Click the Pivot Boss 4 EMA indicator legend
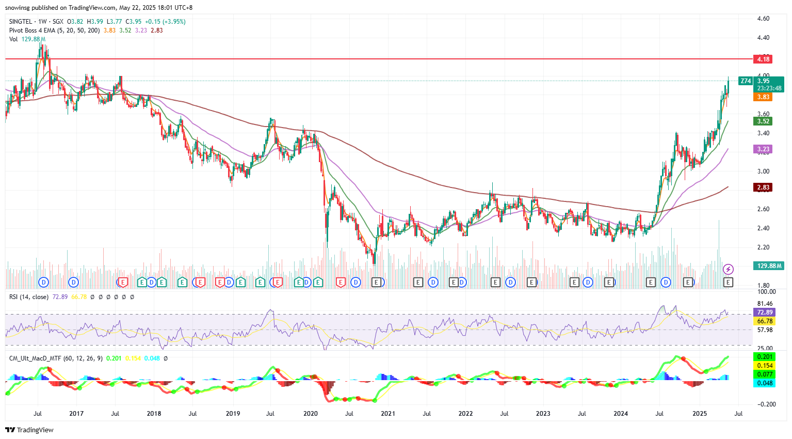Image resolution: width=792 pixels, height=439 pixels. [55, 30]
